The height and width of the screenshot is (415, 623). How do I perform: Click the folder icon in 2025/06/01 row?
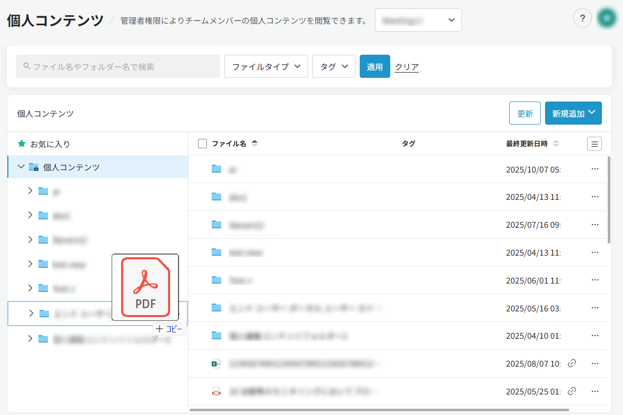pyautogui.click(x=216, y=280)
